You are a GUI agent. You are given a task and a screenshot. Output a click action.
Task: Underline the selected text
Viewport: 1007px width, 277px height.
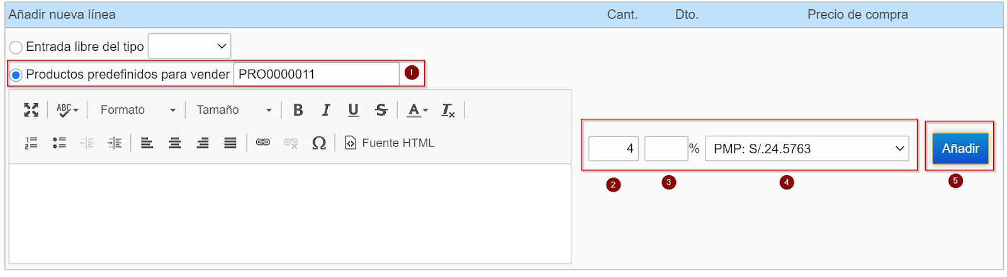click(x=353, y=110)
